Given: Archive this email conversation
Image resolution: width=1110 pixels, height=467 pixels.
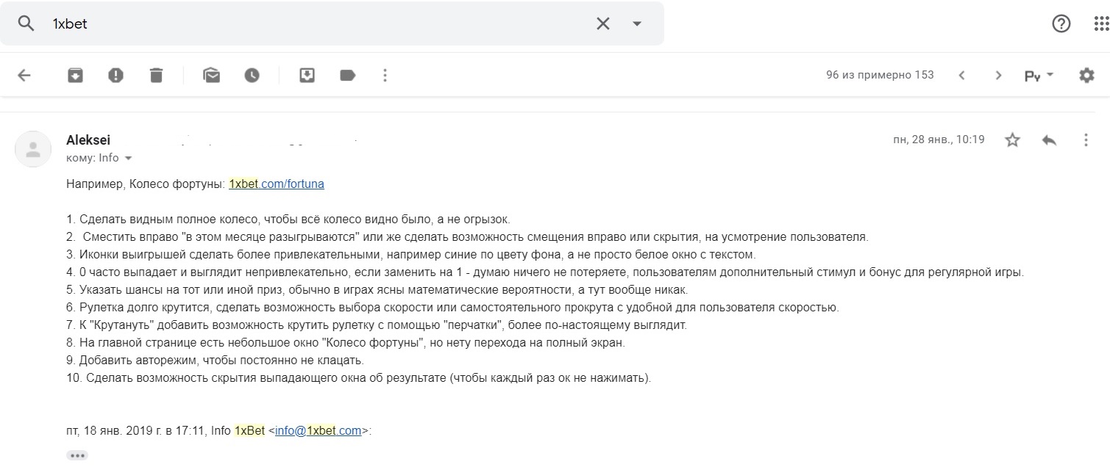Looking at the screenshot, I should [75, 75].
